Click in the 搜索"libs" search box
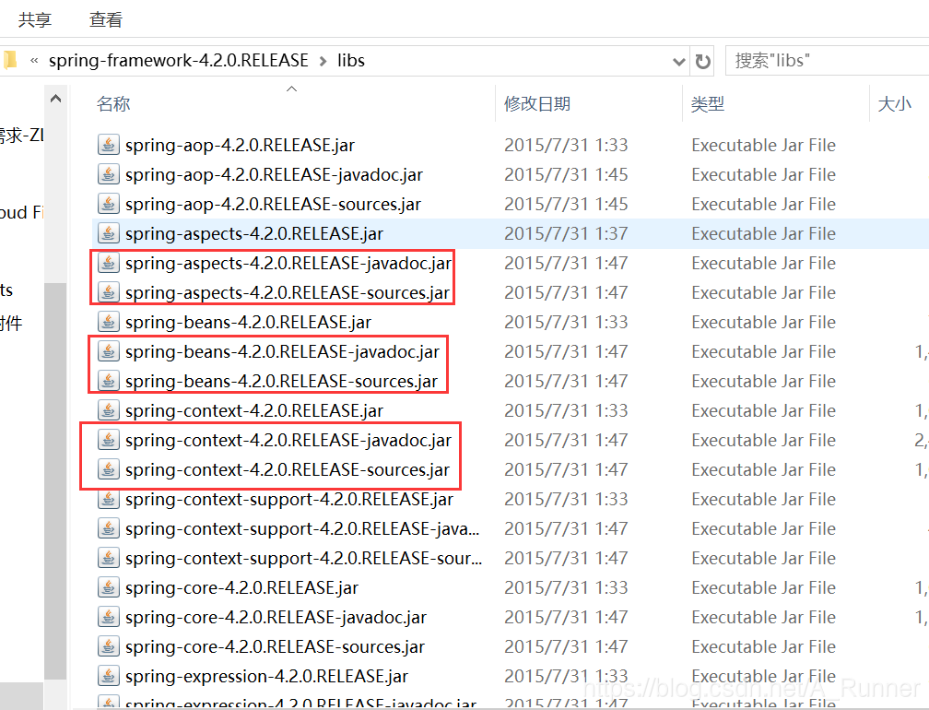 click(827, 61)
